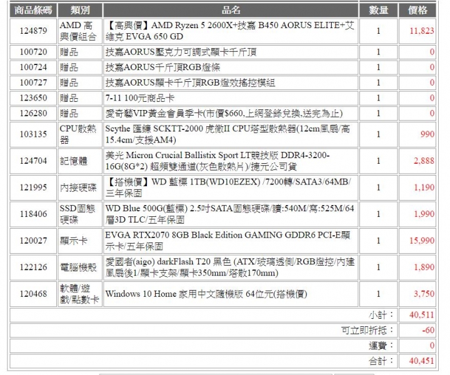Viewport: 450px width, 375px height.
Task: Click SSD固態硬碟 category cell
Action: 80,214
